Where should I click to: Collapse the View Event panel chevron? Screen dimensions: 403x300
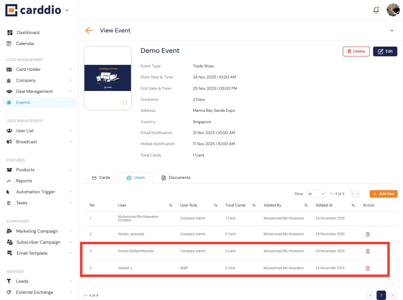[392, 31]
